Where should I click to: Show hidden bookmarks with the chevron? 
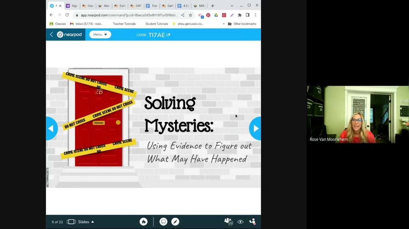coord(224,24)
